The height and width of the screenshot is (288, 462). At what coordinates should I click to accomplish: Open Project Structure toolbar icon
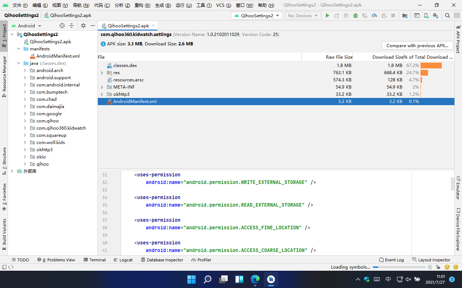[x=405, y=15]
